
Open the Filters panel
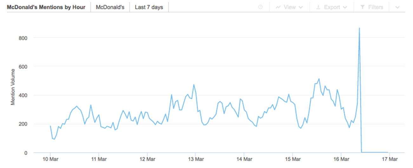point(372,7)
